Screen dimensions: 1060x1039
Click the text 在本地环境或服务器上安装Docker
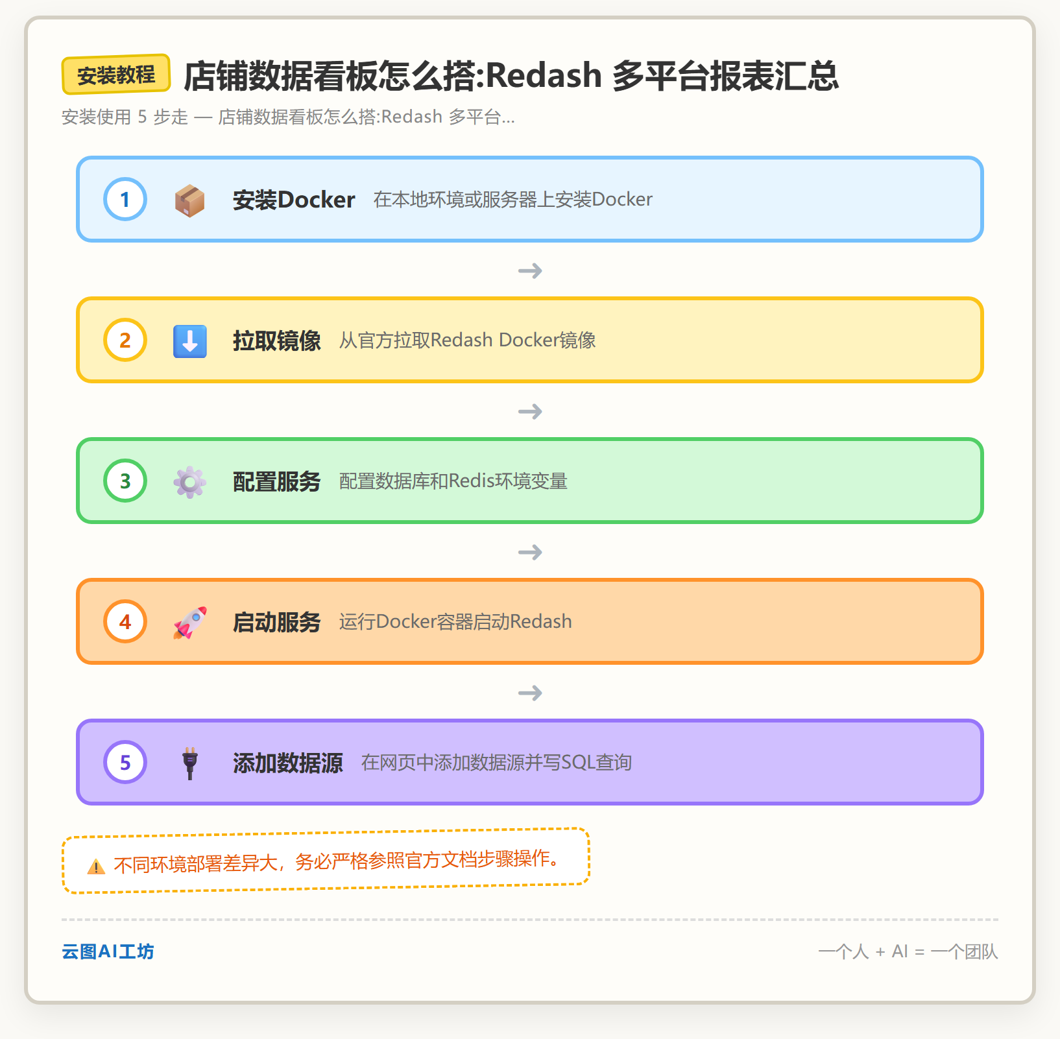tap(512, 200)
